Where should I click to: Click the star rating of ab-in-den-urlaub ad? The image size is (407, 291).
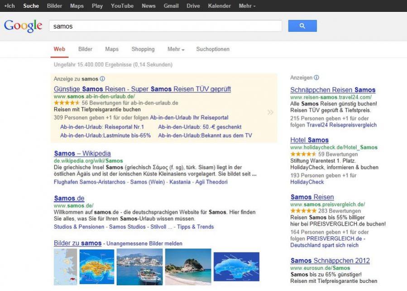point(67,103)
